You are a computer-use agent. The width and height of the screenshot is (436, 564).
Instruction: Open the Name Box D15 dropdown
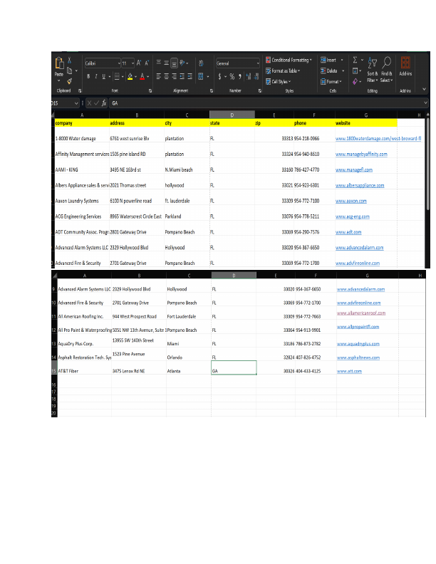point(76,103)
